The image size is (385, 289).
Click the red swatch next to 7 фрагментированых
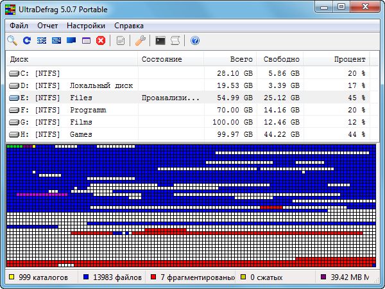153,277
